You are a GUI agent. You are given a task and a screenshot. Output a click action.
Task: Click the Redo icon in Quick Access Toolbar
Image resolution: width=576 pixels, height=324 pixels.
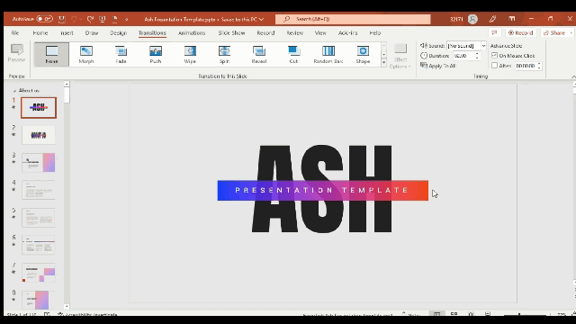pos(90,19)
